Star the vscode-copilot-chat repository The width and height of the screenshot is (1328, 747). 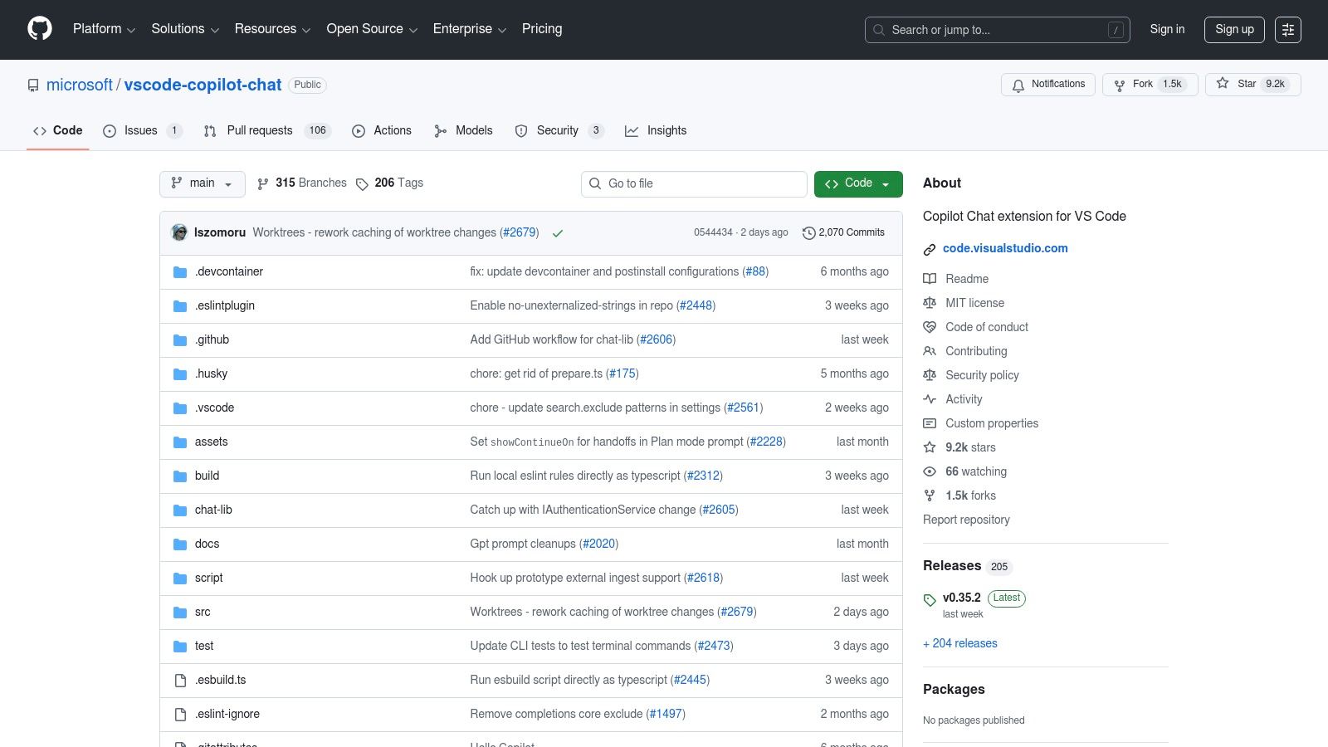[x=1246, y=84]
